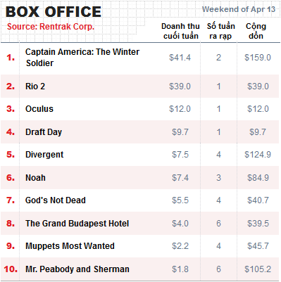Open the Source: Rentrak Corp. text

pyautogui.click(x=51, y=27)
